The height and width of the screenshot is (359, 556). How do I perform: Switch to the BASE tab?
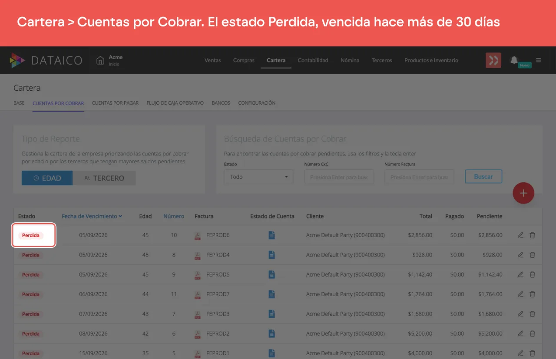19,103
